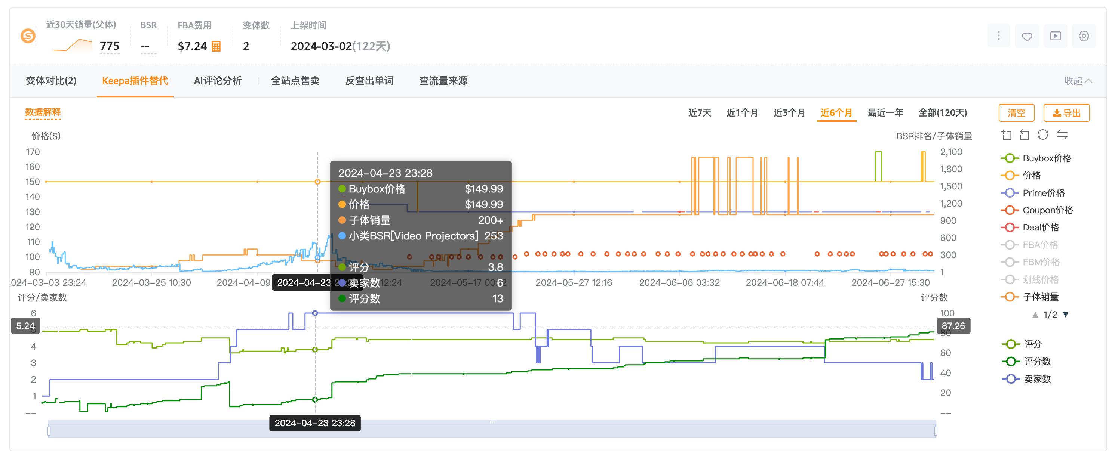Toggle the Coupon价格 legend series
The height and width of the screenshot is (455, 1112).
[x=1037, y=210]
